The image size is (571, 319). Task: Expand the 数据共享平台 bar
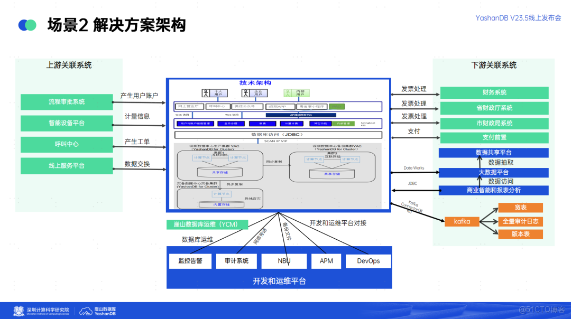click(x=493, y=153)
